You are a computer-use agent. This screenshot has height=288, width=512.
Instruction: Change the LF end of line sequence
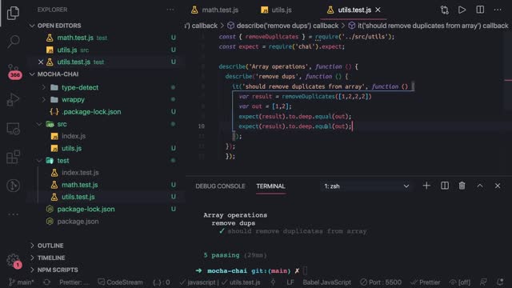coord(290,282)
